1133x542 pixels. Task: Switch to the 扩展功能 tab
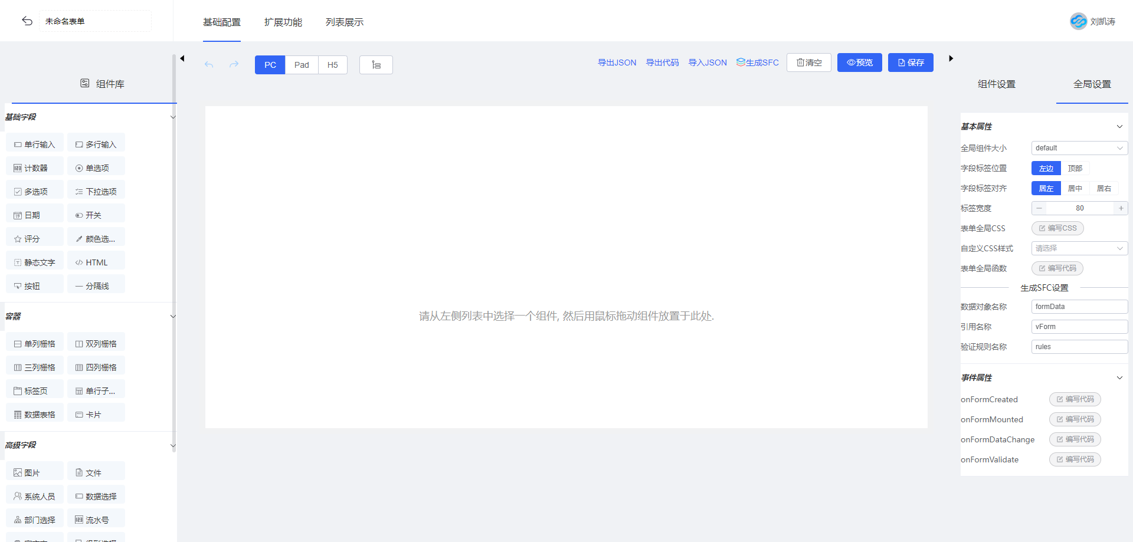pyautogui.click(x=283, y=22)
